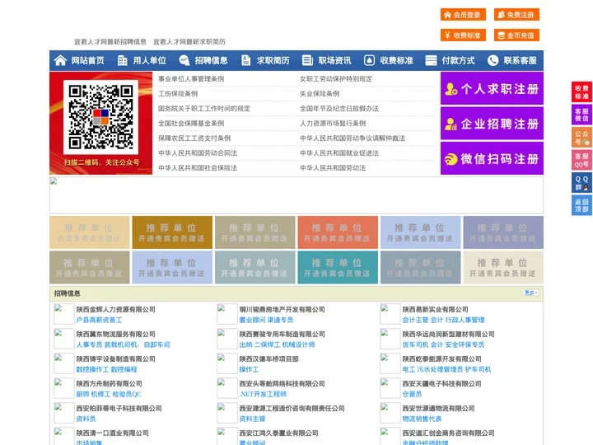The width and height of the screenshot is (593, 445).
Task: Open the .NET开发工程师 job link
Action: pos(263,394)
